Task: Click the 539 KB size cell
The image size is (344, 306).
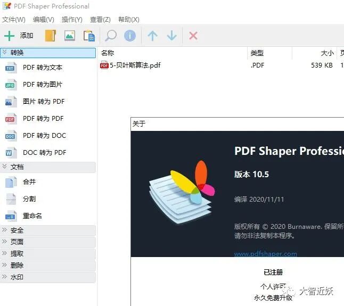Action: click(322, 65)
